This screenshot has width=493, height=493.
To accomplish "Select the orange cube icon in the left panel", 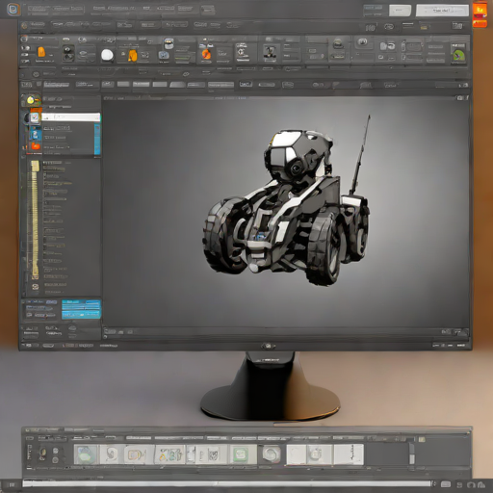I will coord(36,146).
